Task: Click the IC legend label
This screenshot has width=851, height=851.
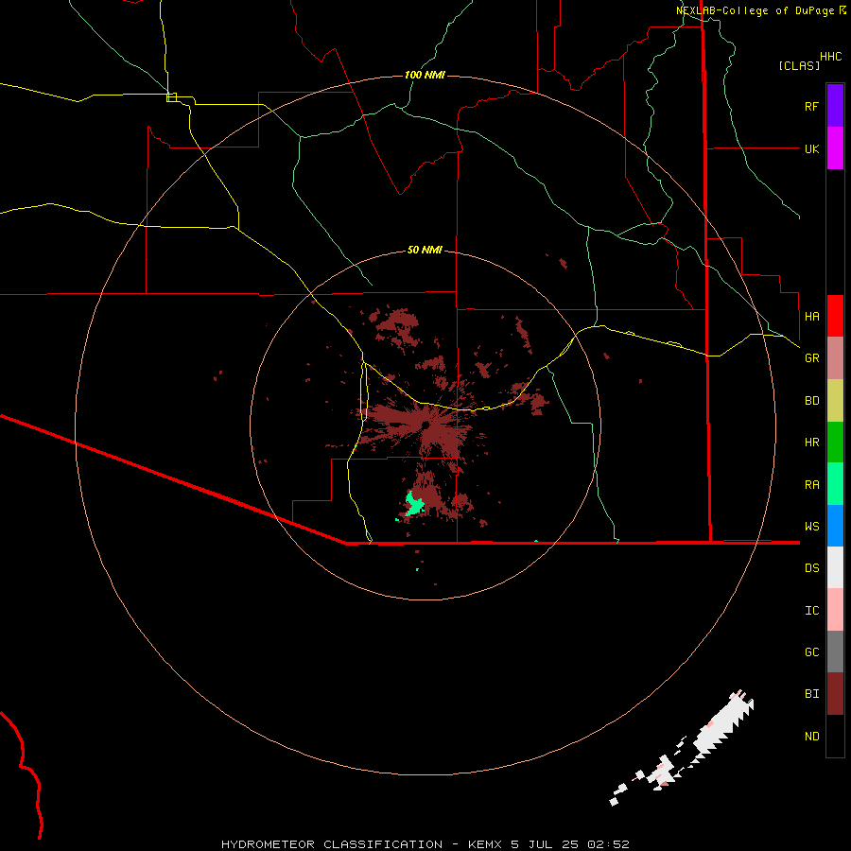Action: 811,611
